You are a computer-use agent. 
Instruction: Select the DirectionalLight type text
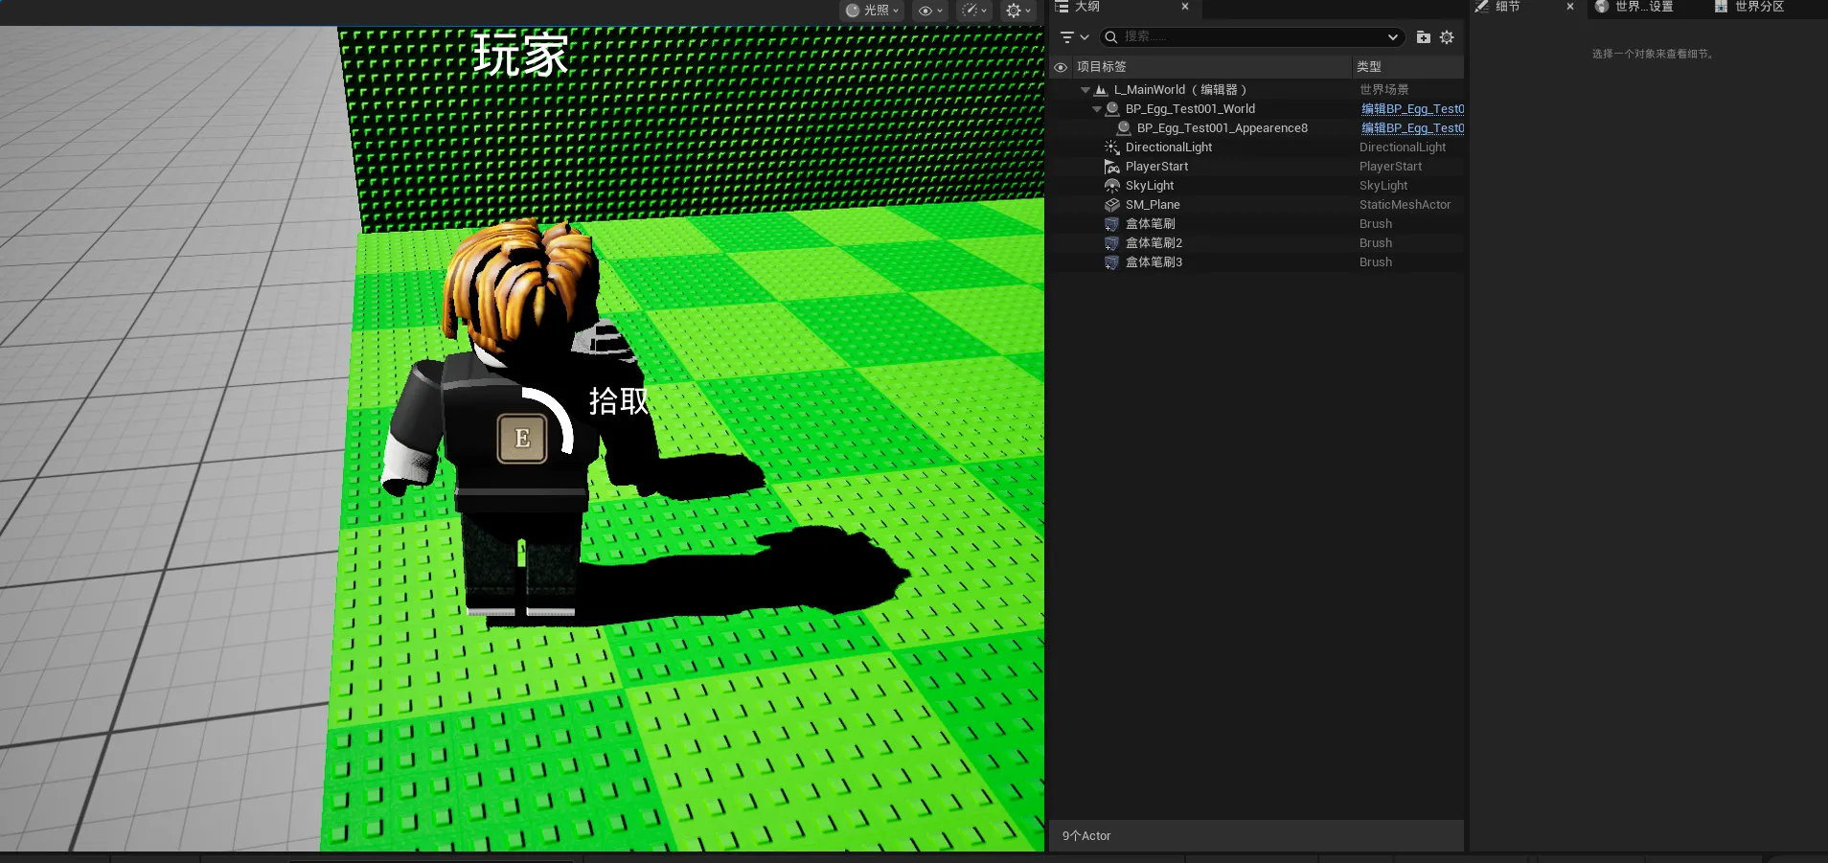1403,148
